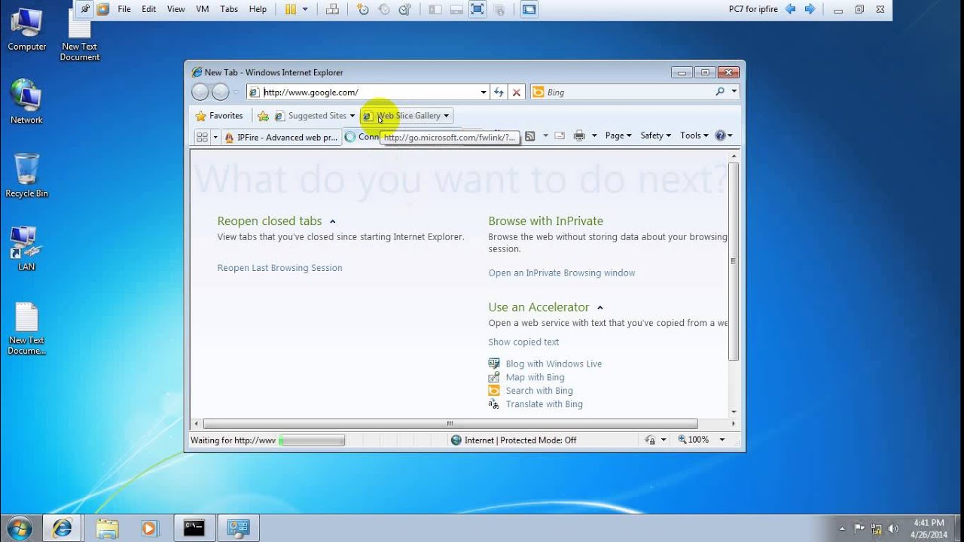The height and width of the screenshot is (542, 964).
Task: Click the VMware pause button
Action: 291,9
